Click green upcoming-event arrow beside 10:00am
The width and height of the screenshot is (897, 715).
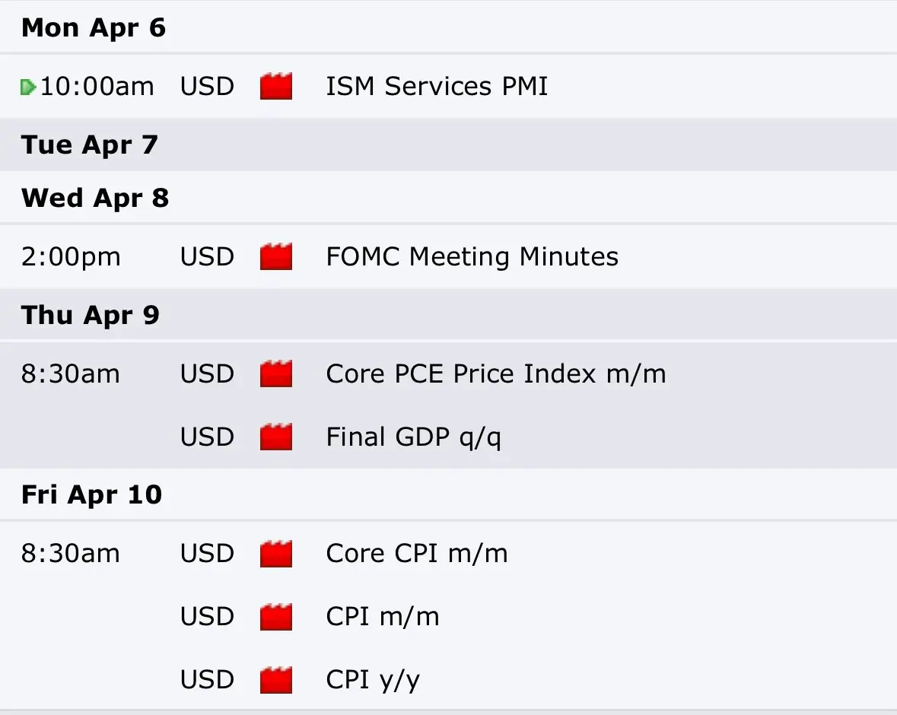point(28,87)
